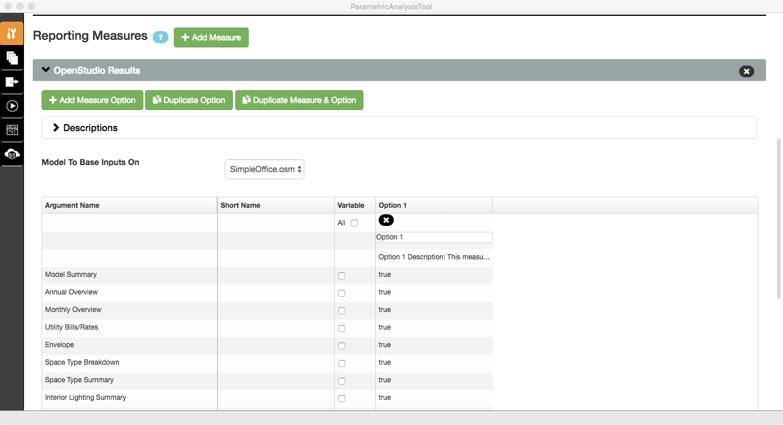This screenshot has height=425, width=783.
Task: Open the Outputs sidebar icon
Action: (12, 82)
